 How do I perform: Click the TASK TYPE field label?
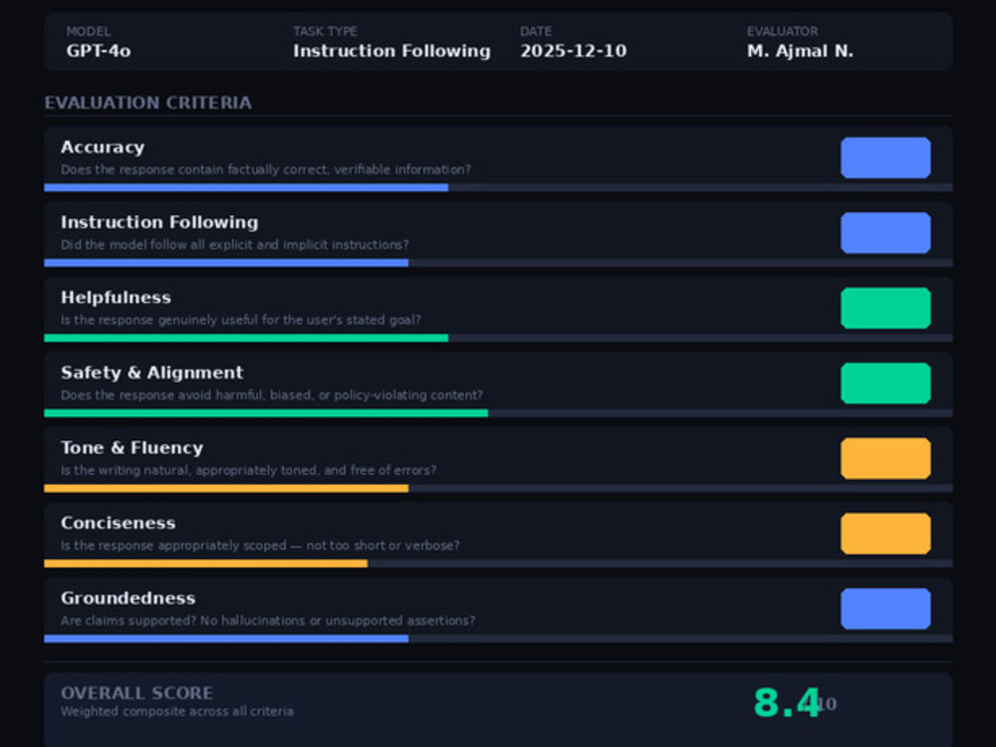click(325, 31)
